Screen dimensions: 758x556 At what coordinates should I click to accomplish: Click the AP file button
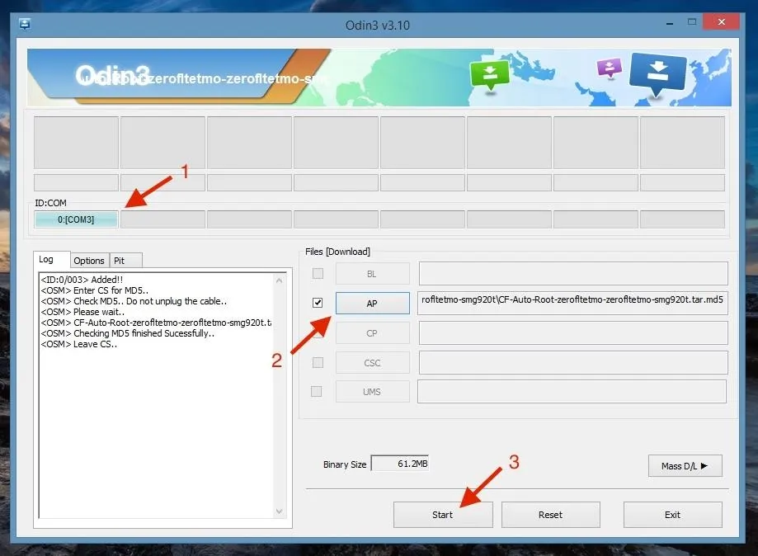(372, 303)
